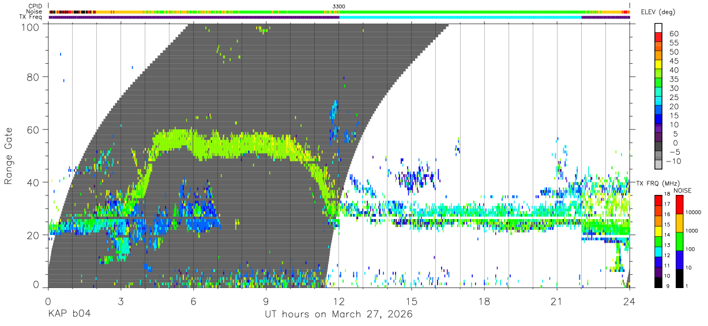Click the '18' tick on the UT hours axis
Screen dimensions: 708x326
click(x=484, y=301)
